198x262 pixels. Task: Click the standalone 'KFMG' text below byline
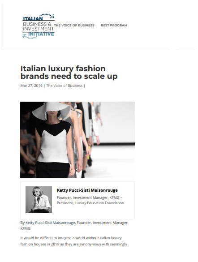26,228
